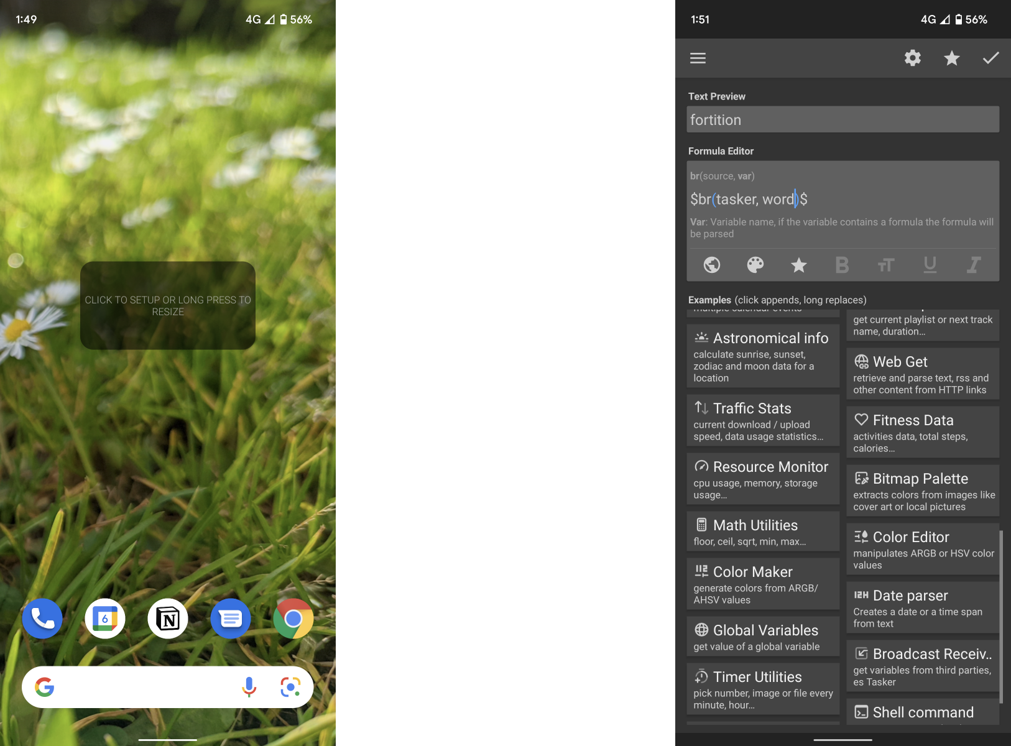1011x746 pixels.
Task: Tap the star icon in formatting bar
Action: (799, 265)
